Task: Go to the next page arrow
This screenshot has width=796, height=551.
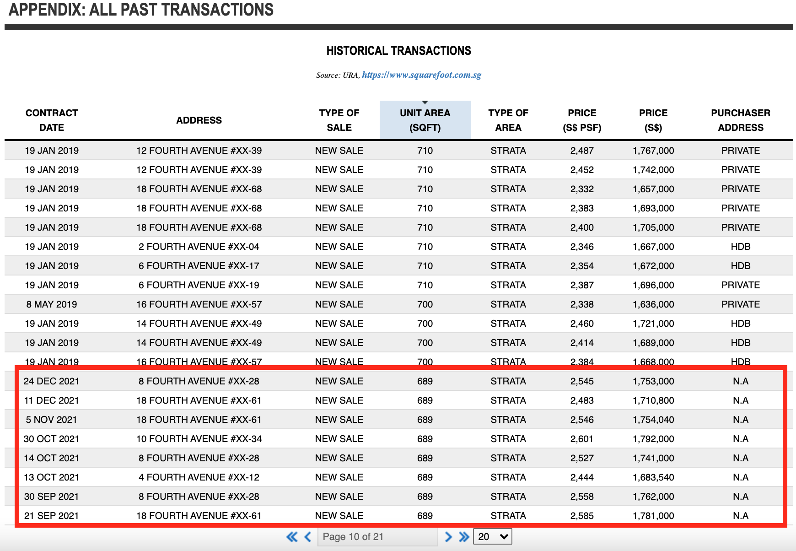Action: coord(448,537)
